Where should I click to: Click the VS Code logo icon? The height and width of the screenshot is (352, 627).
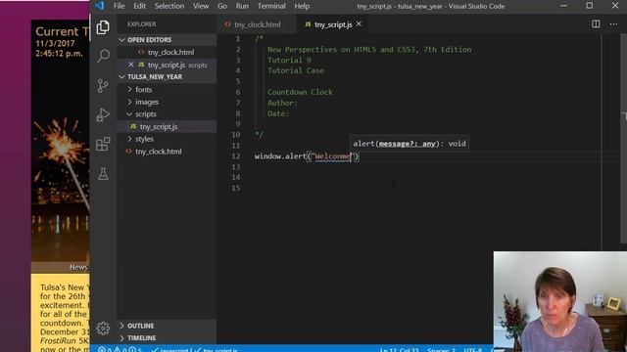(99, 6)
